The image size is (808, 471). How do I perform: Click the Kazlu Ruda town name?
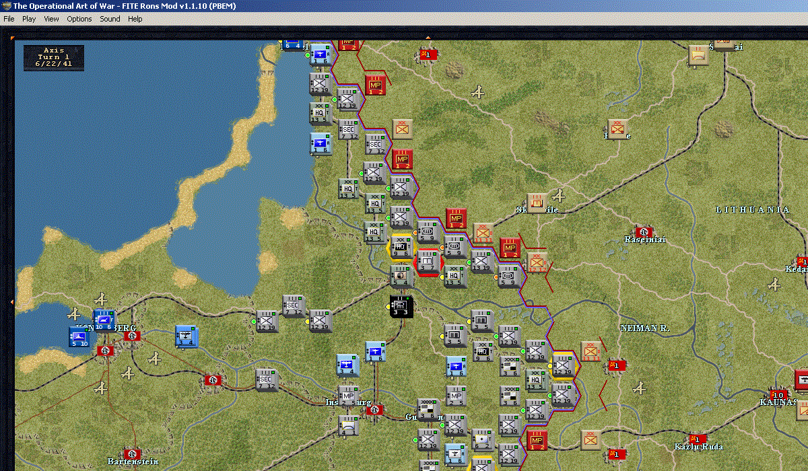(x=698, y=447)
